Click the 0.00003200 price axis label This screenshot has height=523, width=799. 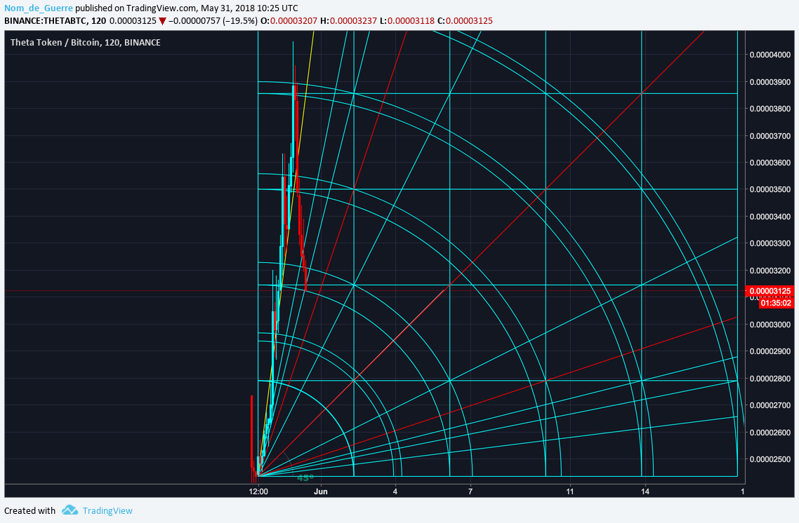(x=770, y=271)
